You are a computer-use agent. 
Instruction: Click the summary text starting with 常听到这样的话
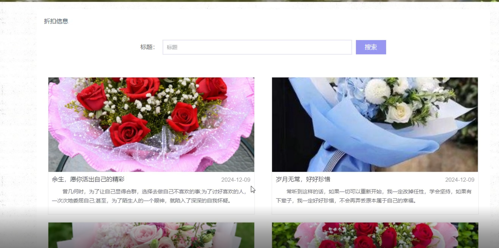(379, 192)
